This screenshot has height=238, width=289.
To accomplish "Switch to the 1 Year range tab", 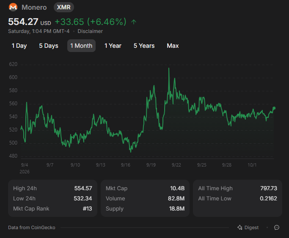I will [113, 46].
